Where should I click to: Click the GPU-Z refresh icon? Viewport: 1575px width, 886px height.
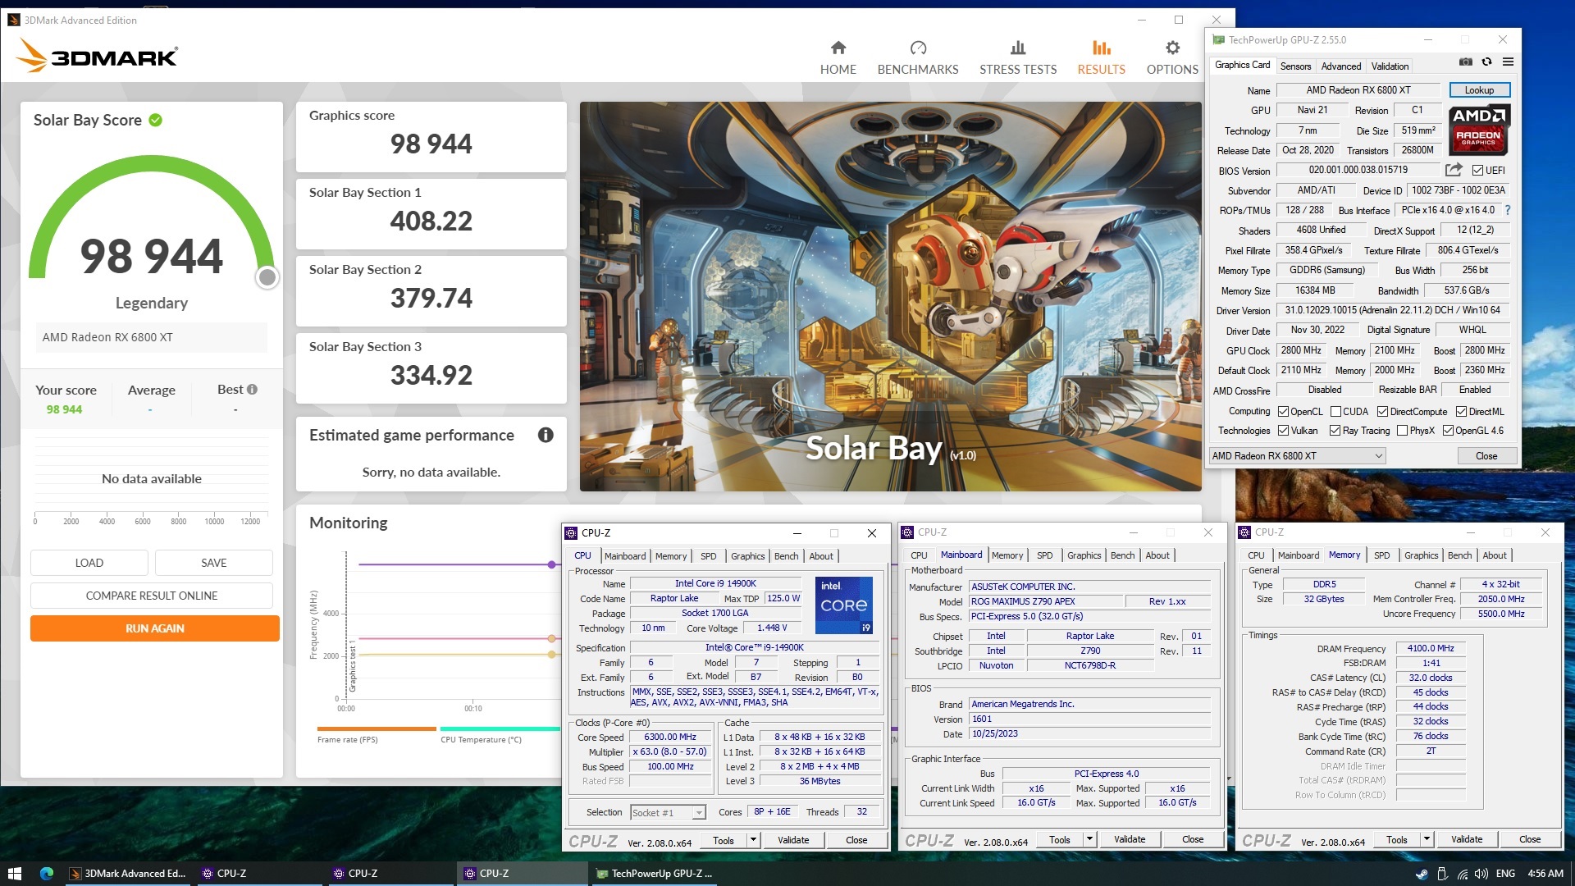(x=1486, y=62)
